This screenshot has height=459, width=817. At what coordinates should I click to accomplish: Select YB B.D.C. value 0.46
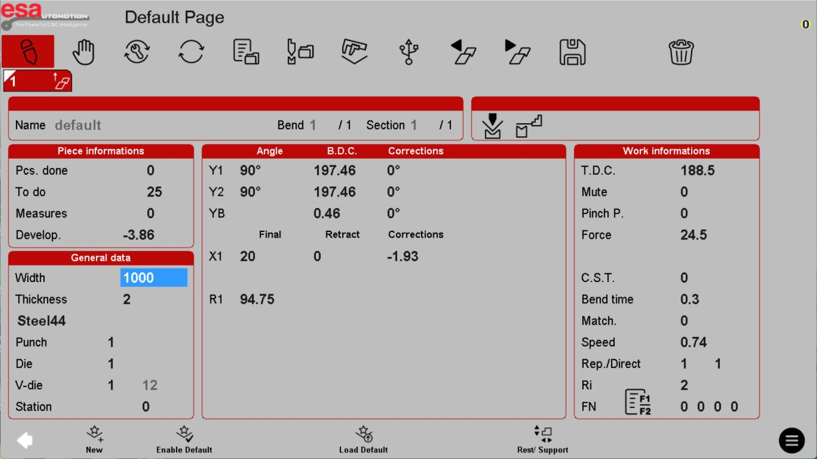[327, 214]
